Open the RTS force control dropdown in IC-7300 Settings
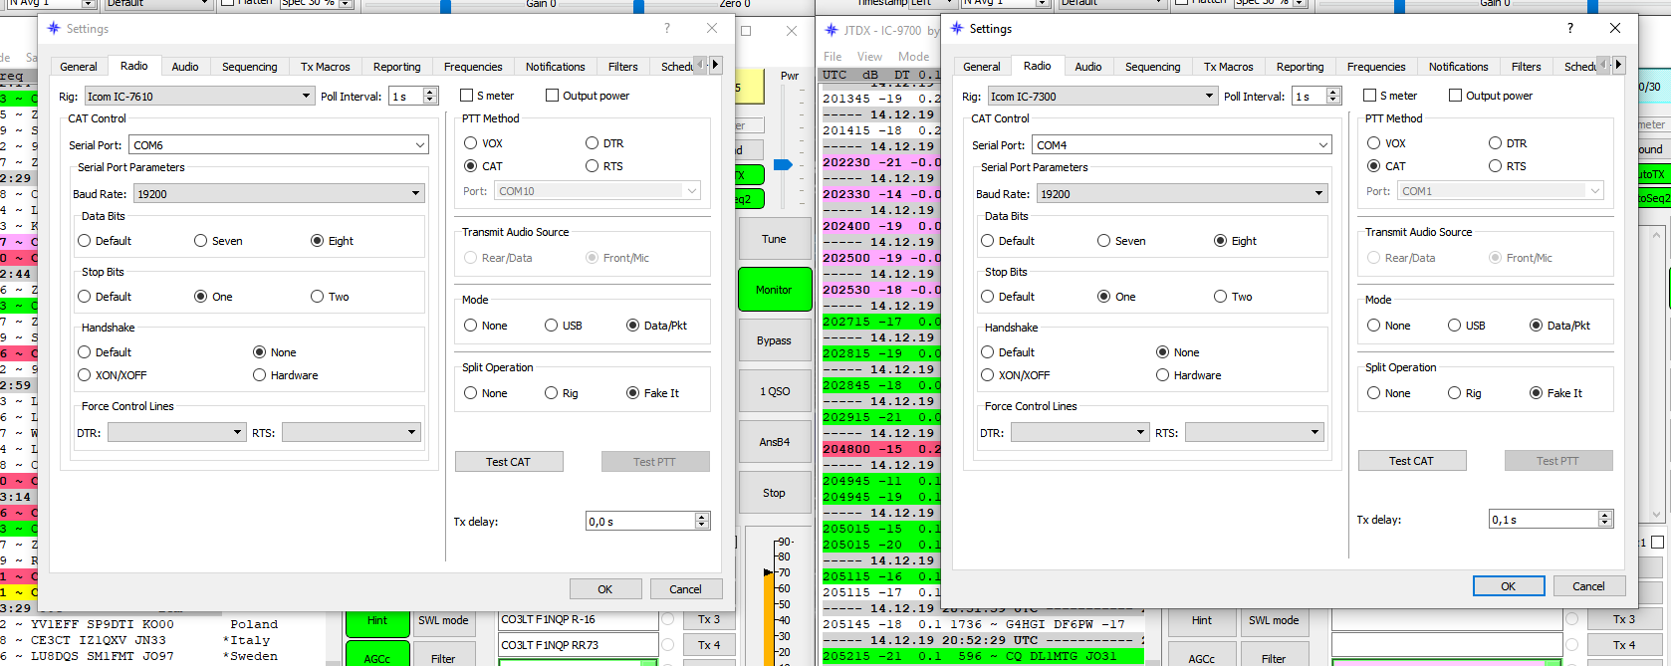This screenshot has height=666, width=1671. pos(1255,432)
